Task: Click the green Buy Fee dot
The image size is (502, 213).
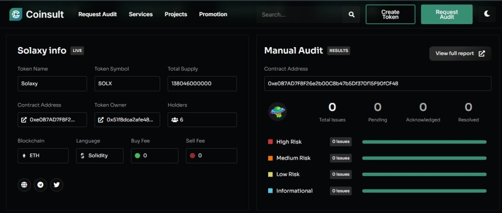Action: click(x=137, y=156)
